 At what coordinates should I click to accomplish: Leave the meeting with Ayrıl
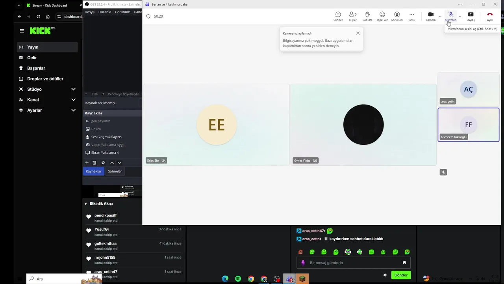[490, 17]
